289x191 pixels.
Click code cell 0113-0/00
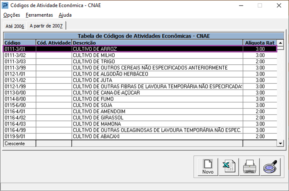(20, 93)
